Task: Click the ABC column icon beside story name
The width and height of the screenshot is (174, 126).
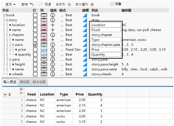Action: (44, 30)
